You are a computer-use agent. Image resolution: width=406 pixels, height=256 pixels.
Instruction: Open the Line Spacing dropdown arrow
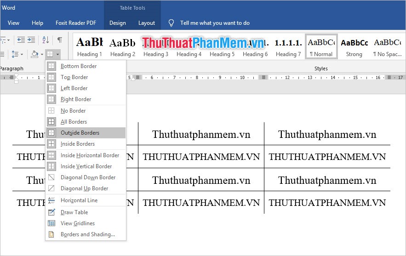click(22, 54)
